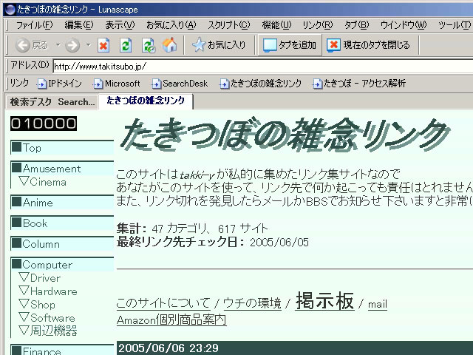Open the Forward button history dropdown arrow
The image size is (473, 355).
click(x=89, y=45)
